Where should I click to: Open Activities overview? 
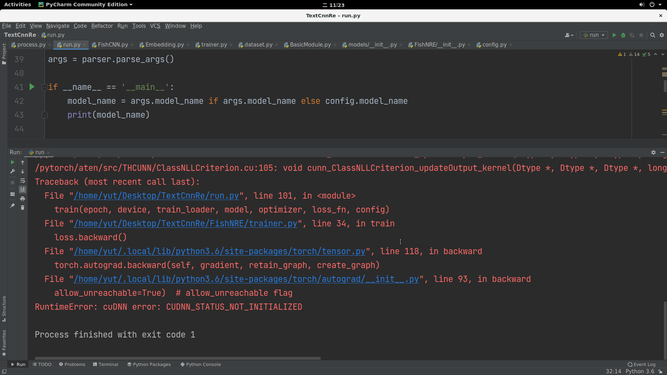pyautogui.click(x=17, y=5)
